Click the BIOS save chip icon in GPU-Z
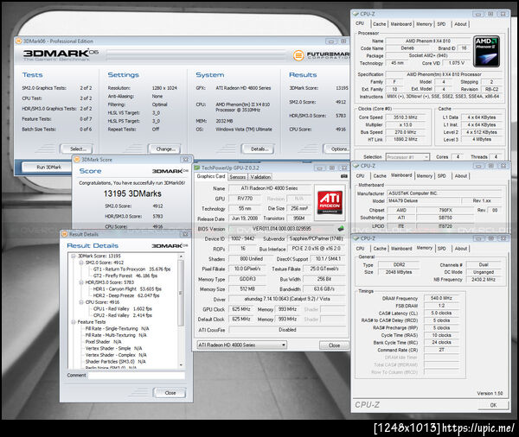Screen dimensions: 519x437 [341, 228]
